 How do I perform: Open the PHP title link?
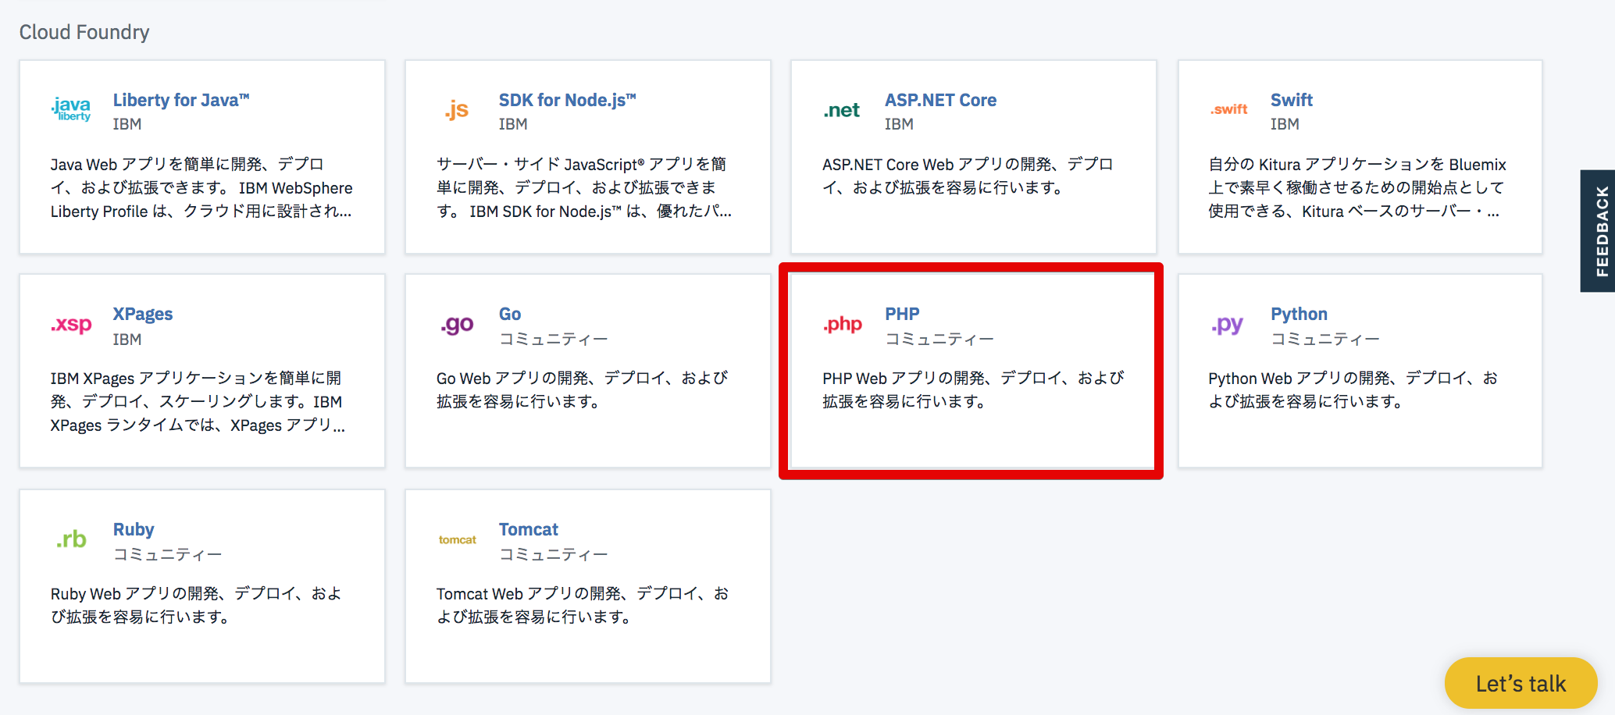click(x=902, y=314)
